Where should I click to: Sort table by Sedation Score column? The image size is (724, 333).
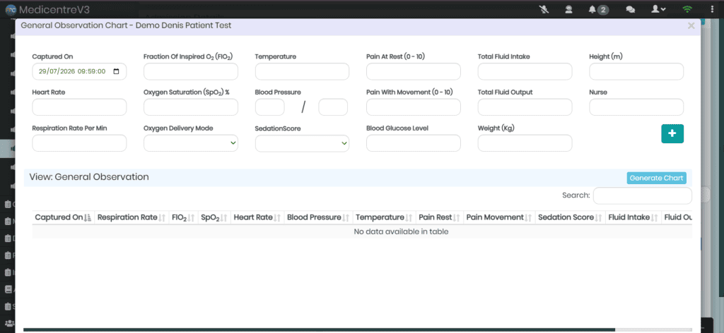[x=571, y=217]
